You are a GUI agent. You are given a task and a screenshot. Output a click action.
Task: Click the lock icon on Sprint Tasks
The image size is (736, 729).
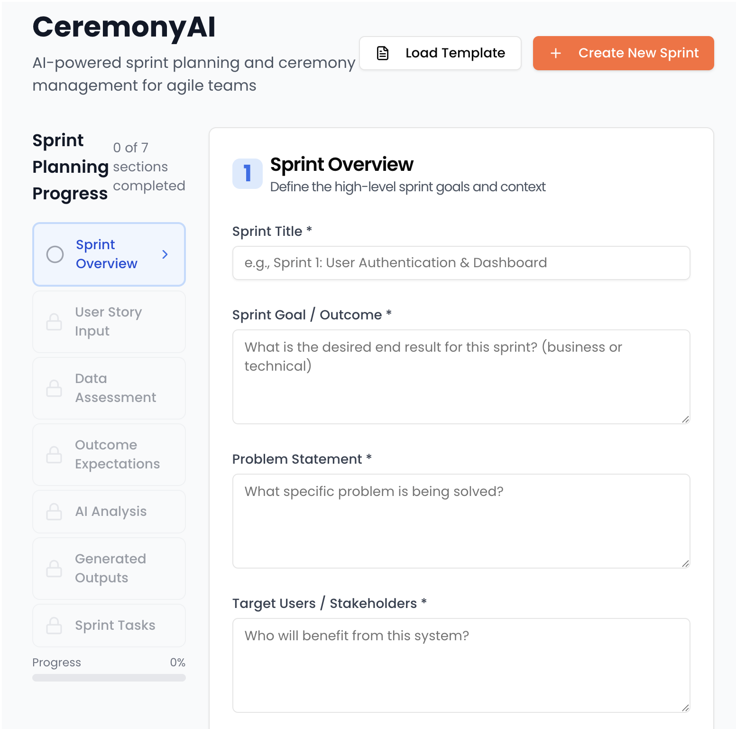tap(55, 626)
